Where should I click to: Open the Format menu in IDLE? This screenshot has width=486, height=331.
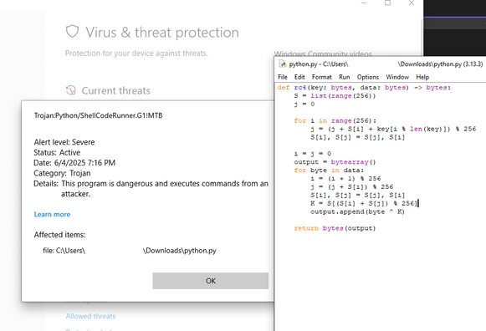point(322,77)
